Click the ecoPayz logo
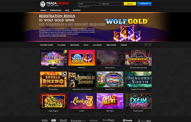 (108, 120)
